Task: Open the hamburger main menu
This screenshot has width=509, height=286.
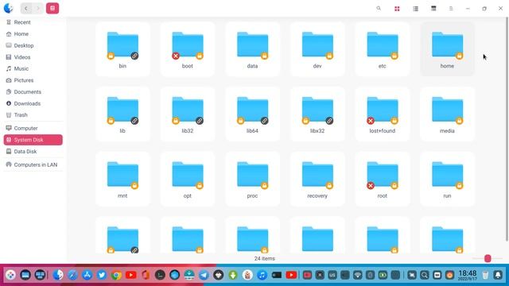Action: pyautogui.click(x=451, y=9)
